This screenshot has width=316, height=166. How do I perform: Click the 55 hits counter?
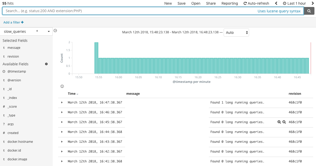8,3
